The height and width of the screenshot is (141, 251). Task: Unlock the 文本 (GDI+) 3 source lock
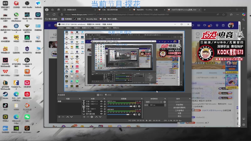105,101
